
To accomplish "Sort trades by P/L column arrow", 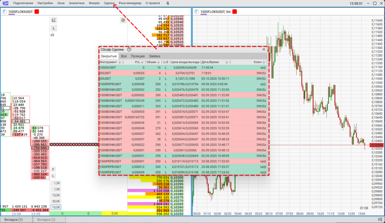I will point(142,62).
